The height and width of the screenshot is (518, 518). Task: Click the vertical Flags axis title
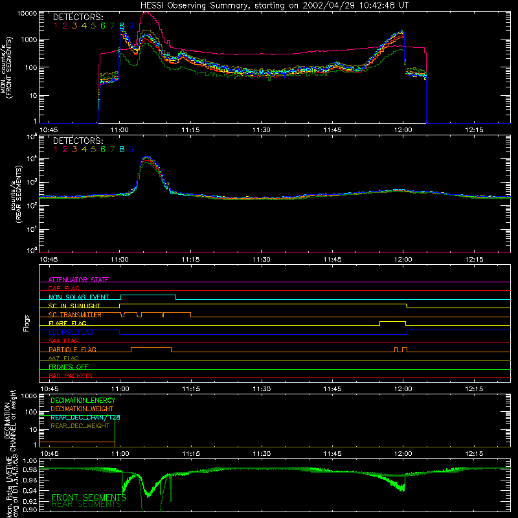pyautogui.click(x=27, y=323)
